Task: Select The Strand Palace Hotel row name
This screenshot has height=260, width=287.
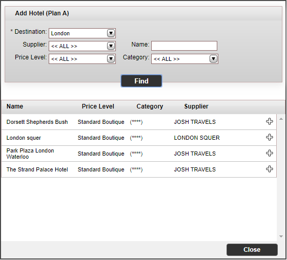Action: [37, 170]
